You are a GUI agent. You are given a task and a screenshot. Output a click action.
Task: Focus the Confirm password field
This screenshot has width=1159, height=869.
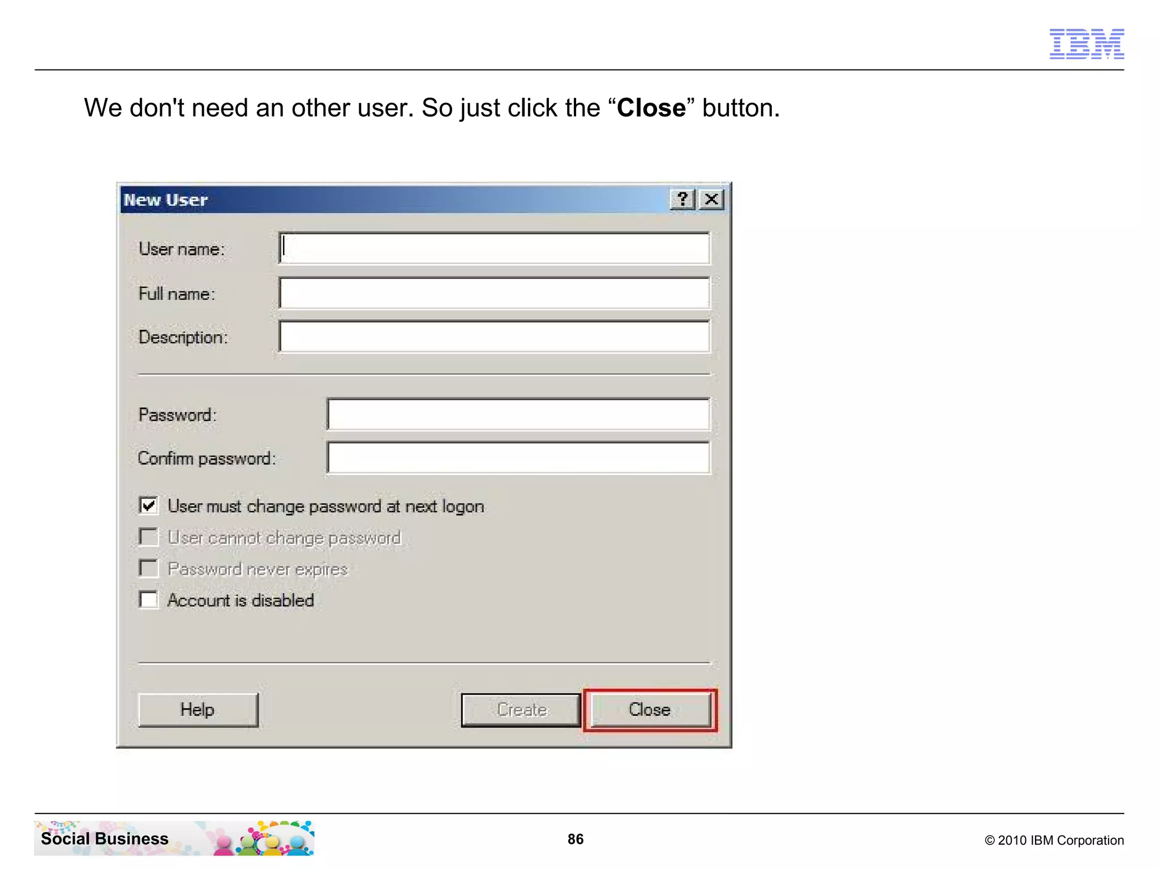[518, 458]
